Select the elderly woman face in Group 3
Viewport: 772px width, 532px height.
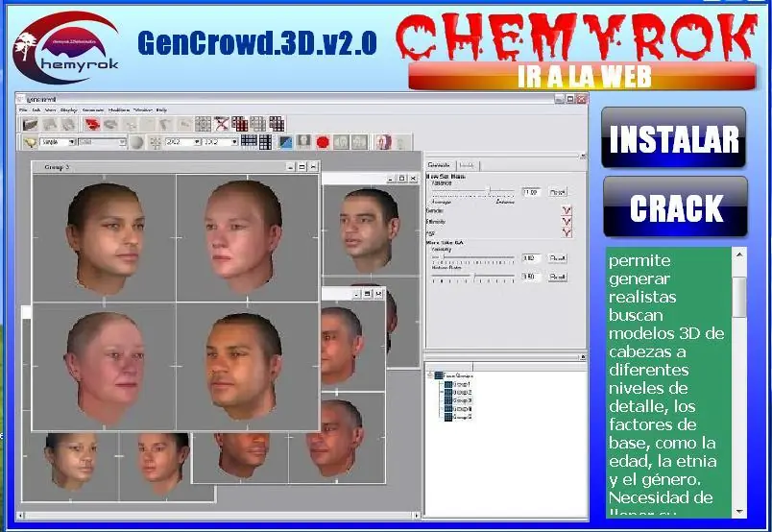[104, 366]
